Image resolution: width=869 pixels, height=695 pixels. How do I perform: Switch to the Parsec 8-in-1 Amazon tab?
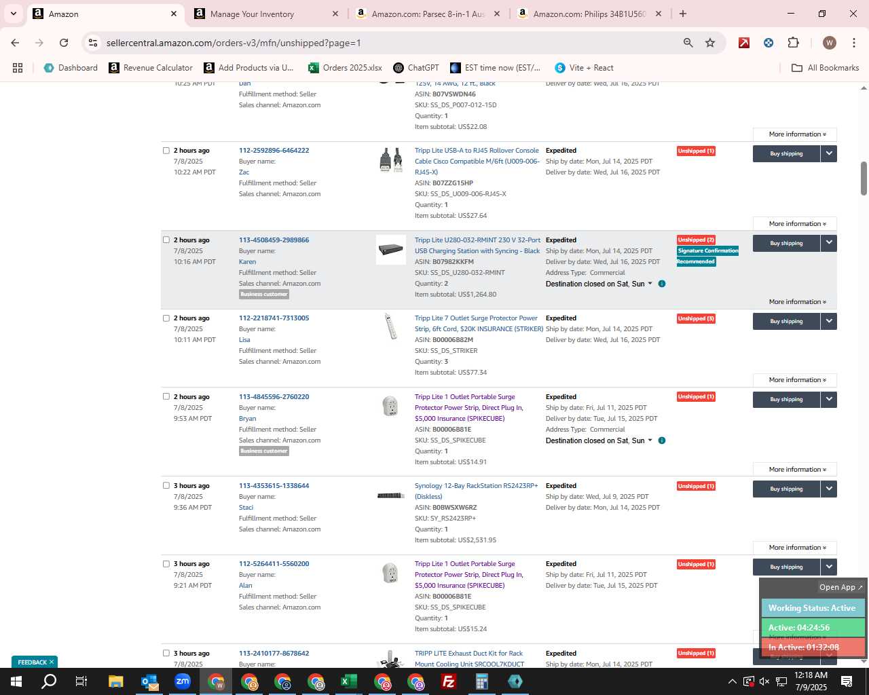pos(429,14)
